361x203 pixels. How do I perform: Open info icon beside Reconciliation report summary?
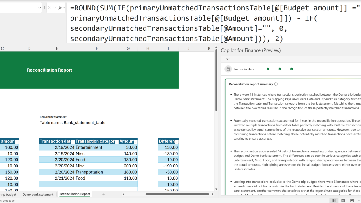coord(276,84)
